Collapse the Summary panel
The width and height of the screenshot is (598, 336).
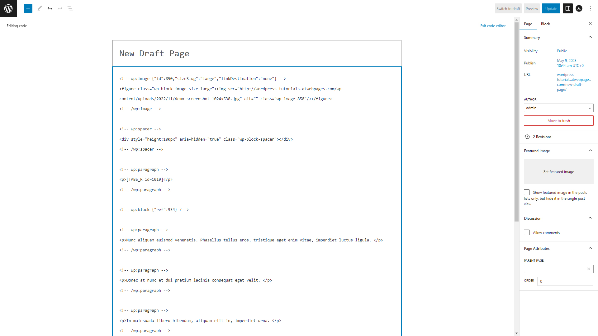pyautogui.click(x=590, y=37)
